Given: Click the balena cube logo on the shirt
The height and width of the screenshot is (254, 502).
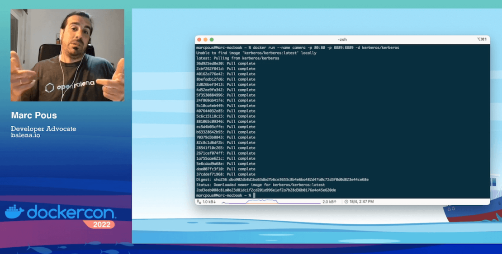Looking at the screenshot, I should click(x=49, y=87).
